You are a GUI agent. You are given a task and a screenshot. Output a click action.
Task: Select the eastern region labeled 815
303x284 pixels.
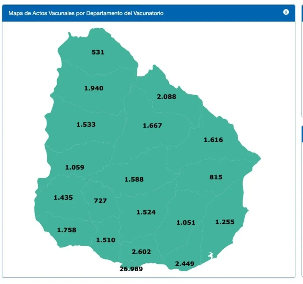(x=215, y=177)
